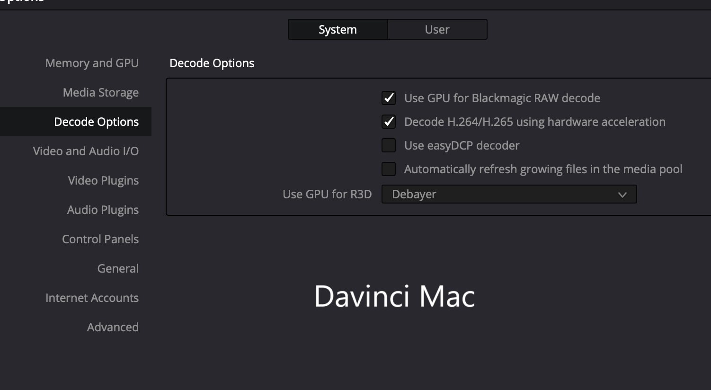Viewport: 711px width, 390px height.
Task: Select Decode Options in the sidebar
Action: 76,122
